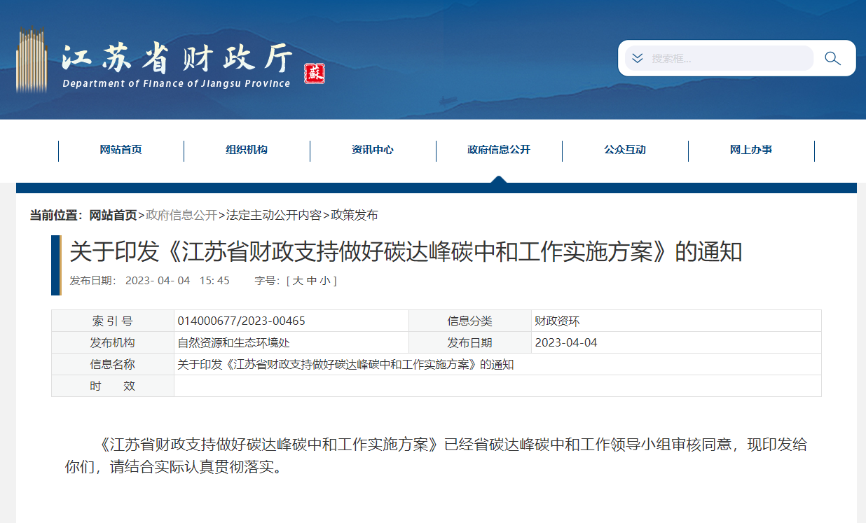Click the 法定主动公开内容 breadcrumb link
The image size is (866, 523).
(274, 216)
